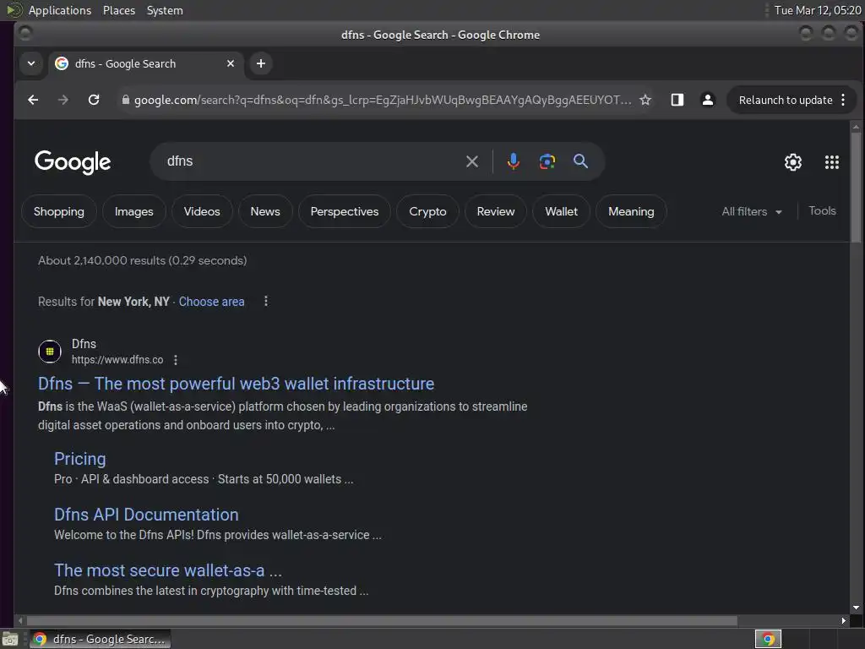The height and width of the screenshot is (649, 865).
Task: Start voice search with microphone icon
Action: [514, 161]
